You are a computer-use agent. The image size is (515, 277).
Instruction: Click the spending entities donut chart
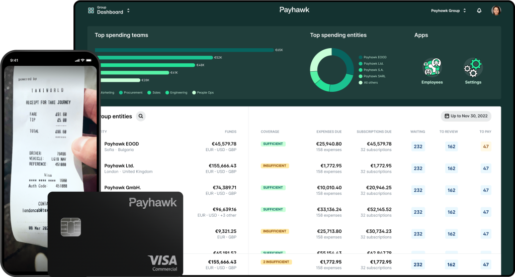[x=332, y=70]
